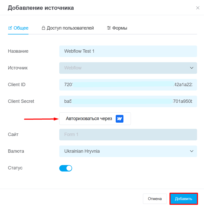Click the lock icon beside Доступ пользователей
This screenshot has width=204, height=208.
tap(43, 28)
